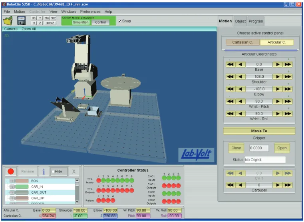Select the 3DX view button
The image size is (304, 222).
47,18
